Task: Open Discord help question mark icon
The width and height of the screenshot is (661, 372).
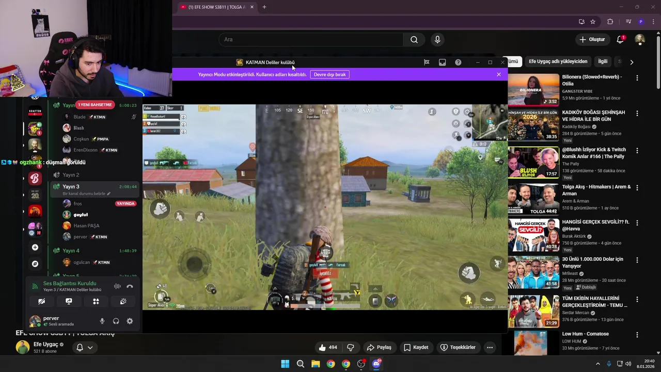Action: (458, 62)
